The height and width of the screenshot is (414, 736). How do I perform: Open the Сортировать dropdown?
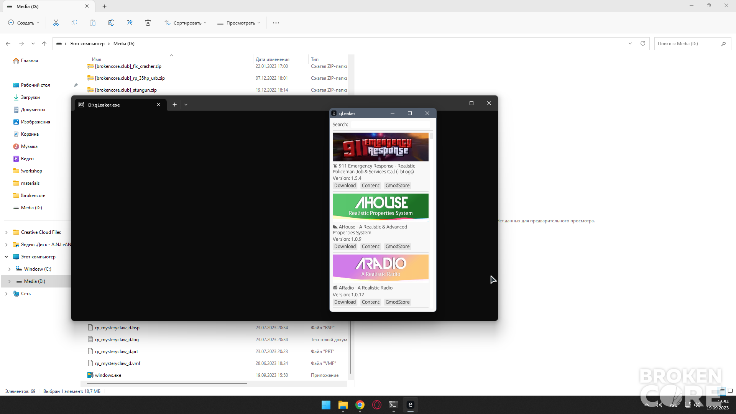click(186, 23)
